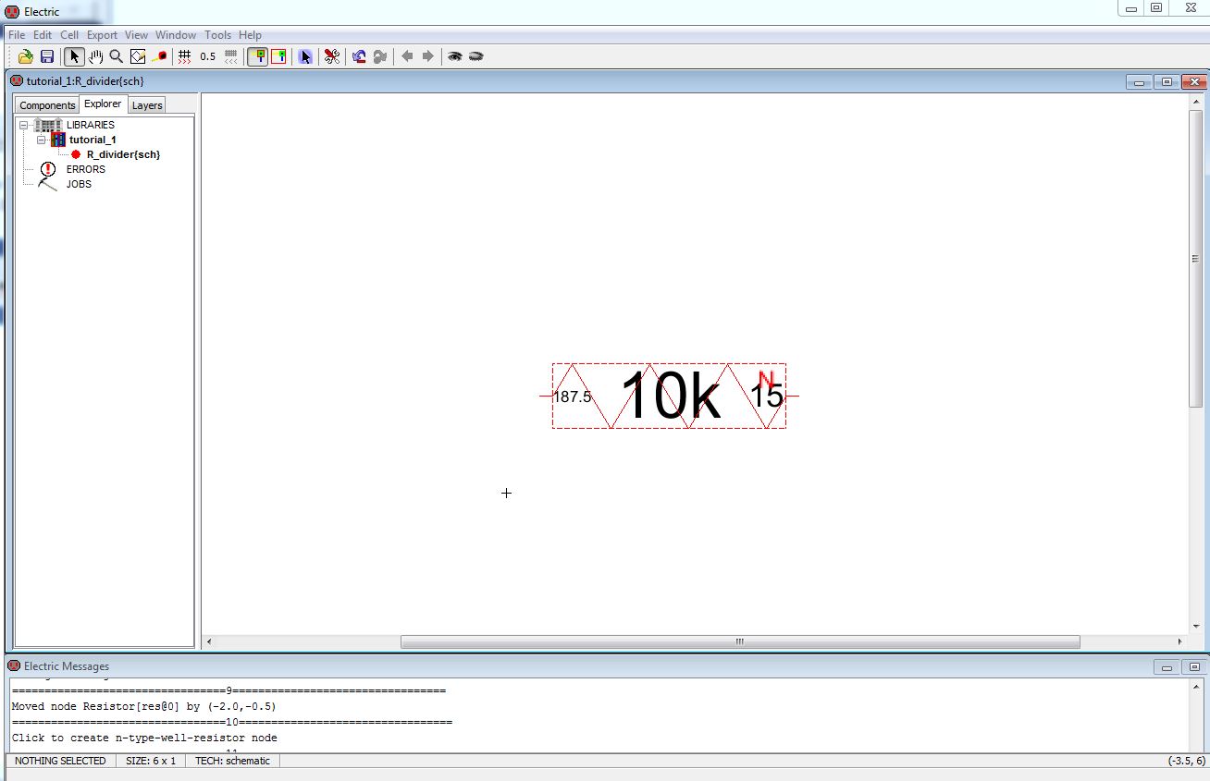Click the schematic's scroll up arrow
The image size is (1210, 781).
[1195, 102]
